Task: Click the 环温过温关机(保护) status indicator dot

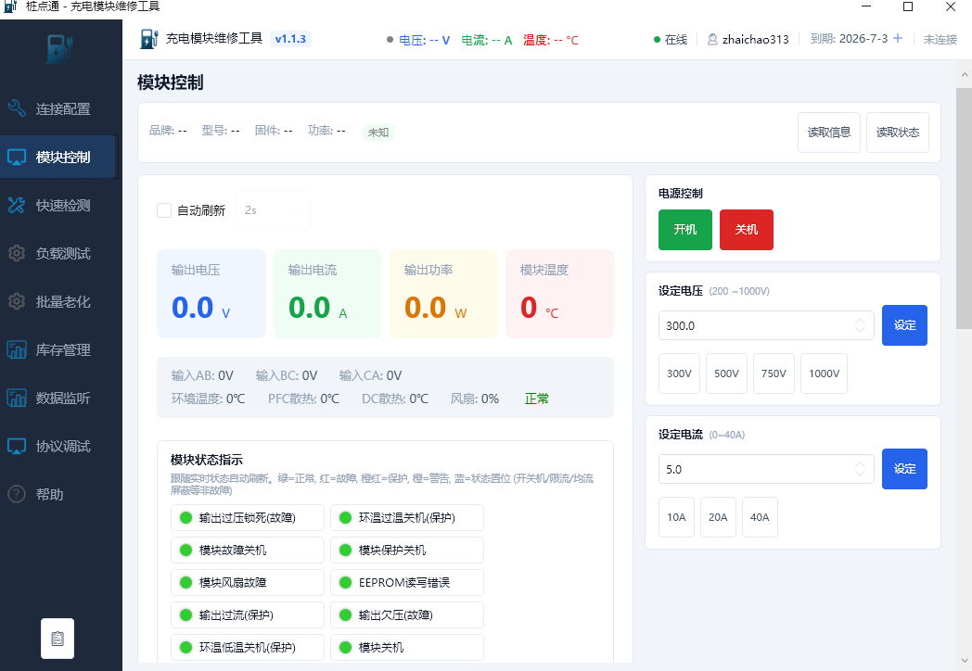Action: [345, 517]
